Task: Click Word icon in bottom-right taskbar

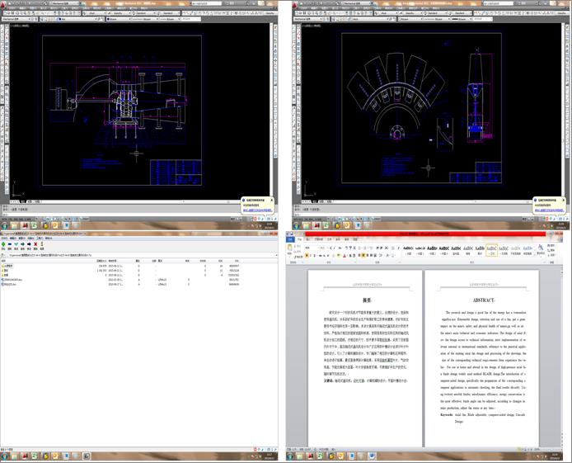Action: coord(372,456)
